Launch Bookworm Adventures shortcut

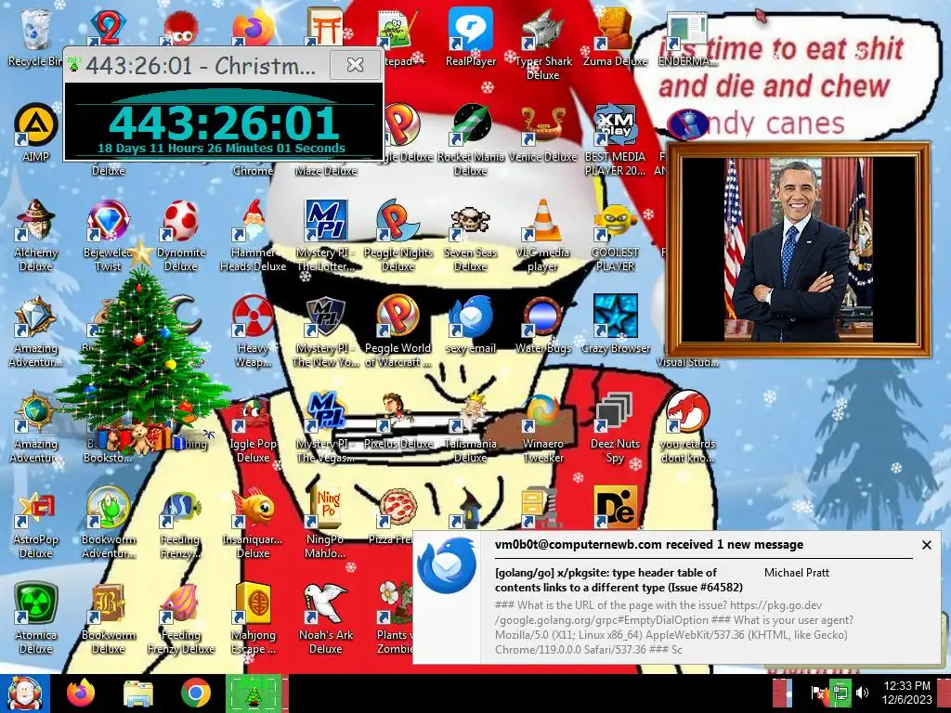pyautogui.click(x=108, y=523)
